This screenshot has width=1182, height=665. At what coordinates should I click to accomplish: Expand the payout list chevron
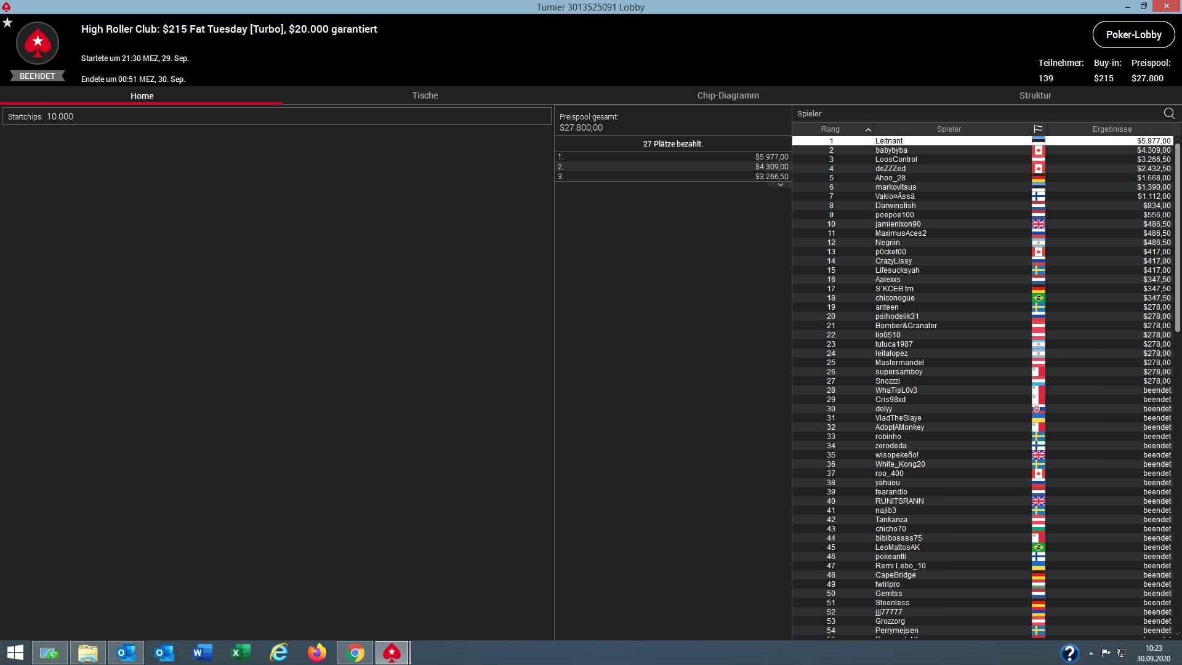point(780,185)
